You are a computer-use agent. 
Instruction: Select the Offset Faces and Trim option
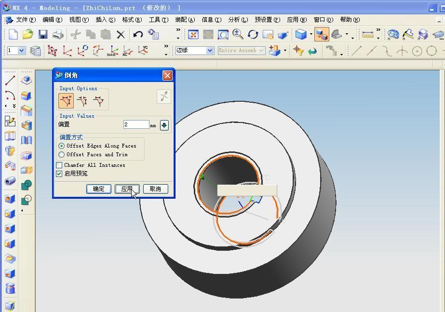point(62,155)
